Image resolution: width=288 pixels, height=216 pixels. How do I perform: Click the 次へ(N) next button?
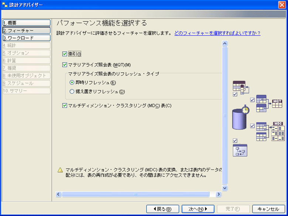click(x=198, y=209)
